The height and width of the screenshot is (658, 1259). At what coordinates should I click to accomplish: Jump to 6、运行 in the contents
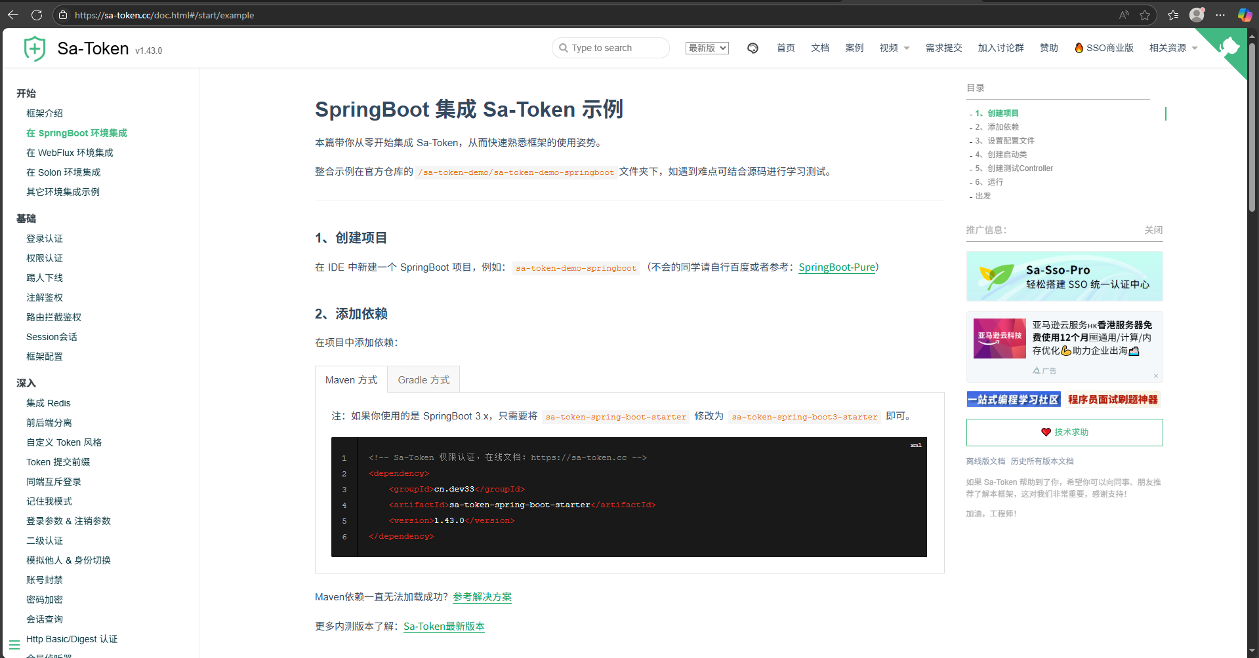coord(989,182)
